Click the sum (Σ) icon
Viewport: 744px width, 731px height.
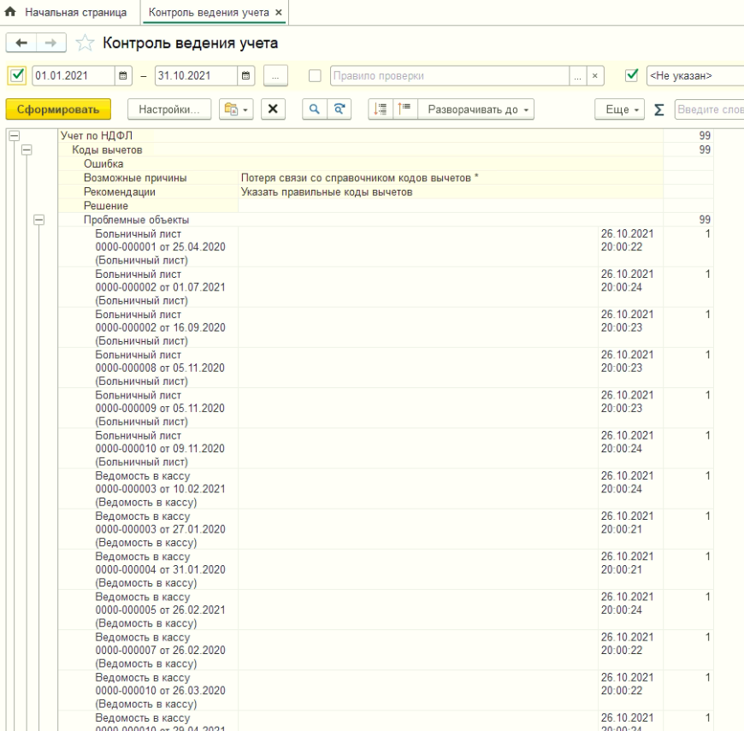tap(660, 109)
